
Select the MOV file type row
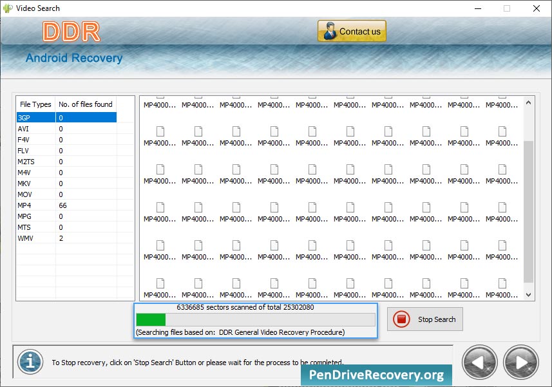[x=66, y=194]
